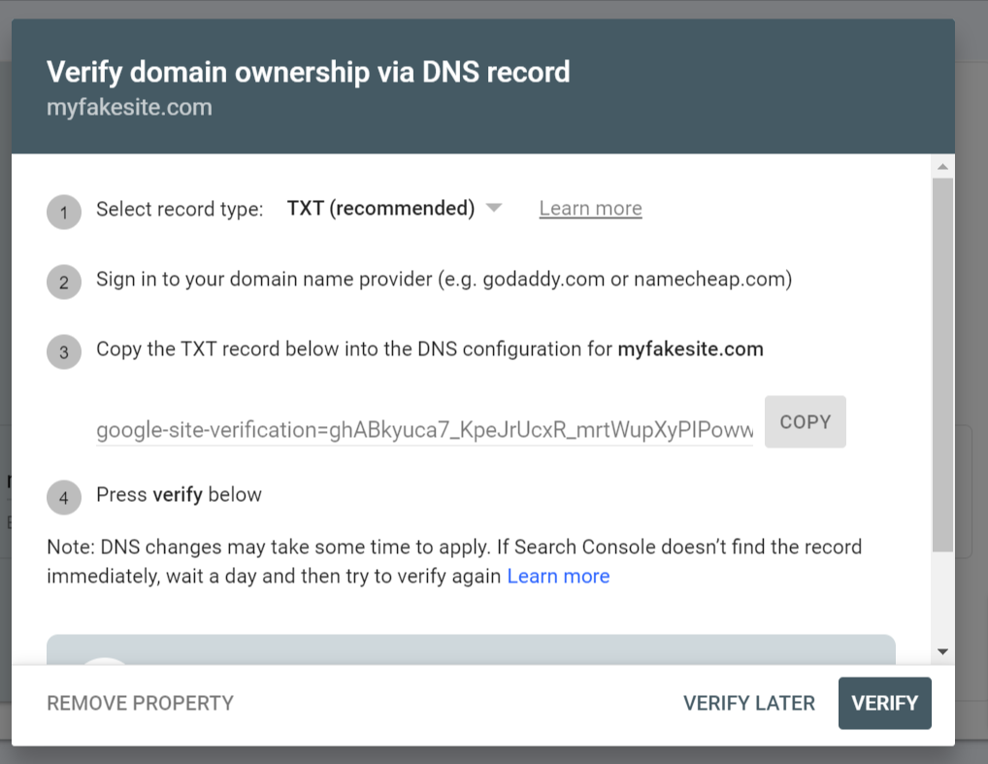Click the step 4 number circle
Screen dimensions: 988x764
coord(63,498)
